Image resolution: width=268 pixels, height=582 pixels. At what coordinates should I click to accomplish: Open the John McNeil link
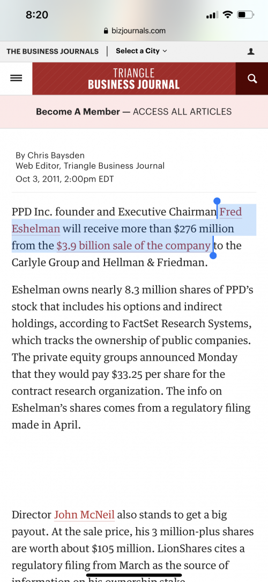pos(84,515)
